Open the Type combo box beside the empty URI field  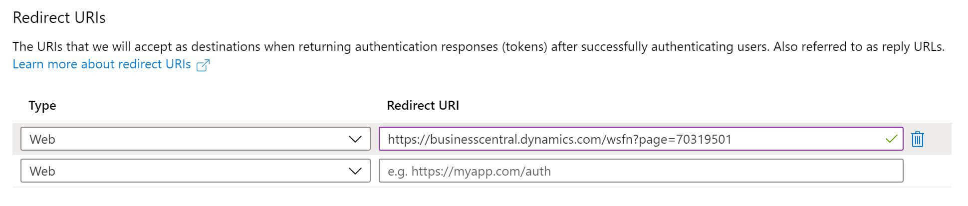click(196, 171)
